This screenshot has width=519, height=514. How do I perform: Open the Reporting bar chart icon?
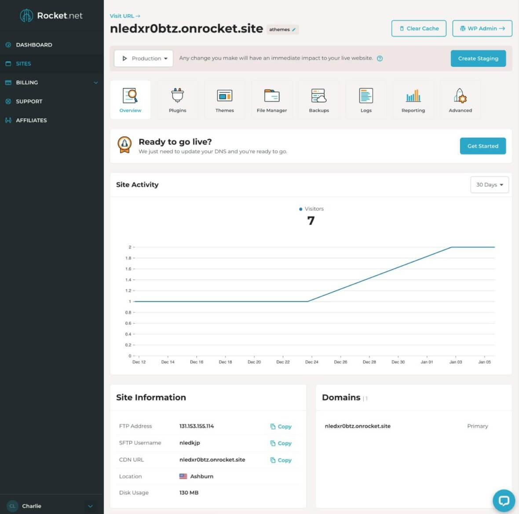click(413, 96)
